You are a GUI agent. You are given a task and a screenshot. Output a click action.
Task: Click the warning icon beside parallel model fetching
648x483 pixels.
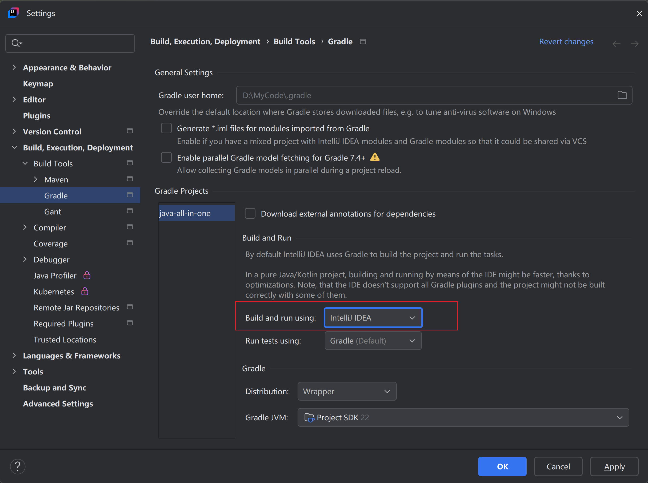pyautogui.click(x=375, y=158)
